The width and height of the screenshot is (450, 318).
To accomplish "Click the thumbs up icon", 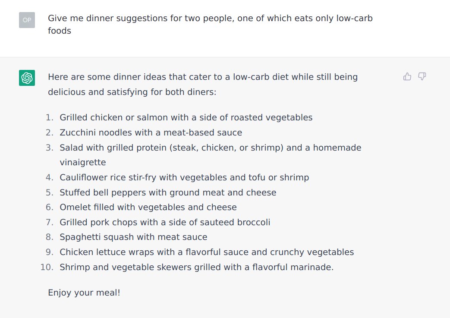I will click(407, 76).
